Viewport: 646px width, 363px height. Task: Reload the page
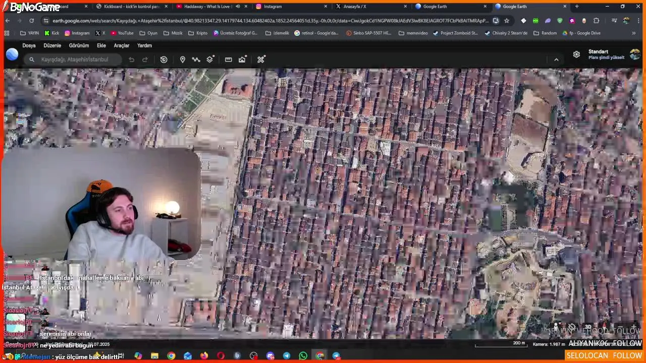pos(31,21)
